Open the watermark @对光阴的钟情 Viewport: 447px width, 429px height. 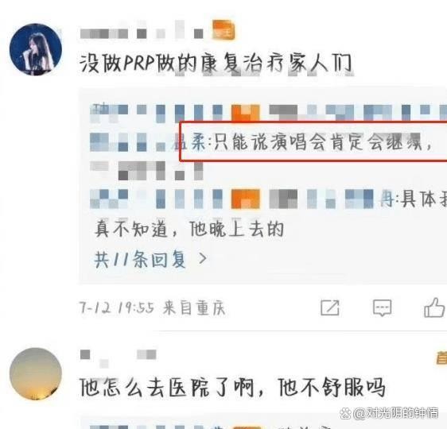pos(390,413)
